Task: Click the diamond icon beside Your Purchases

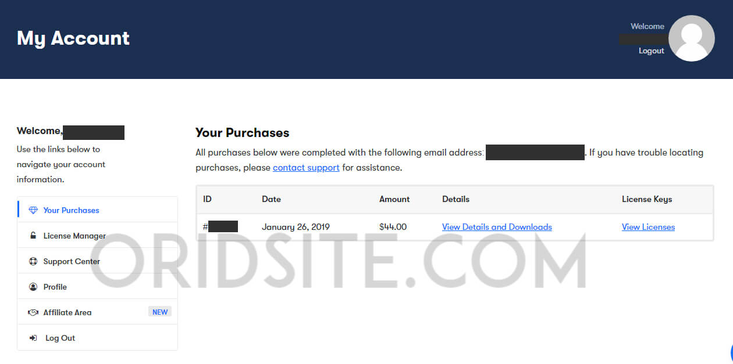Action: point(33,210)
